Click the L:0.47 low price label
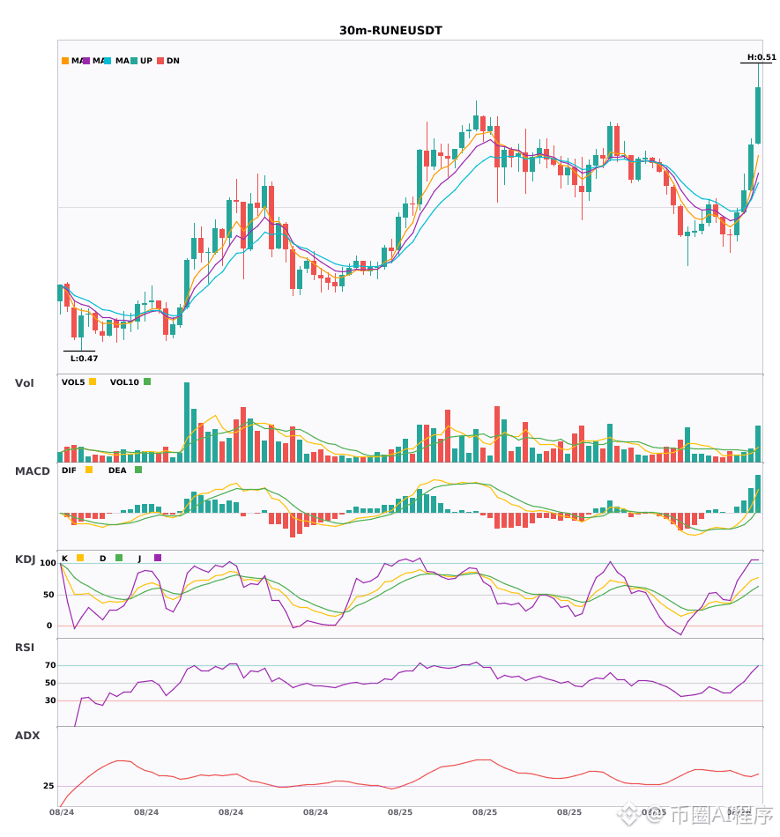Screen dimensions: 780x837 click(x=85, y=359)
